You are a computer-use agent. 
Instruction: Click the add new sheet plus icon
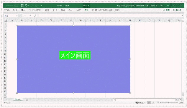coord(27,100)
